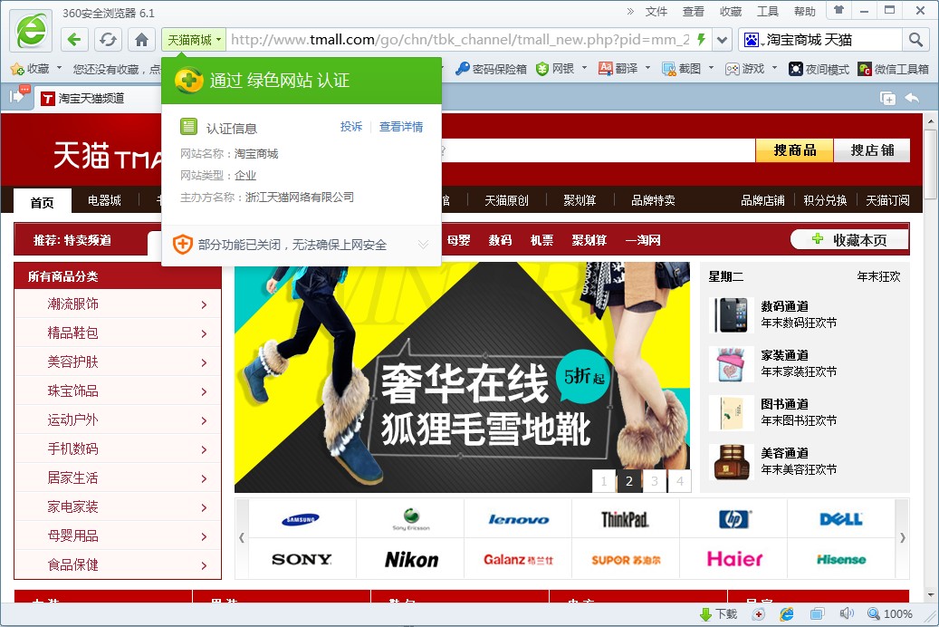The height and width of the screenshot is (627, 939).
Task: Open the 密码保险箱 password safe
Action: click(x=491, y=69)
